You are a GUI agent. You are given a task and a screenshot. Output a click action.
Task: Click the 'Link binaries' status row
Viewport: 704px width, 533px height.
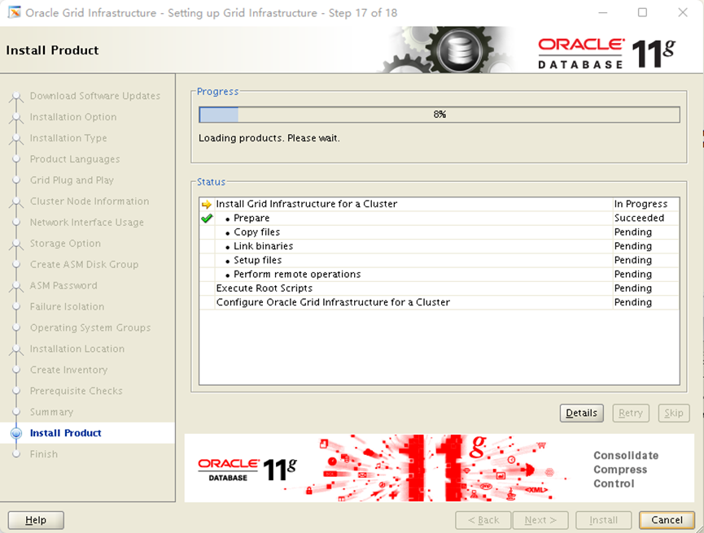439,246
